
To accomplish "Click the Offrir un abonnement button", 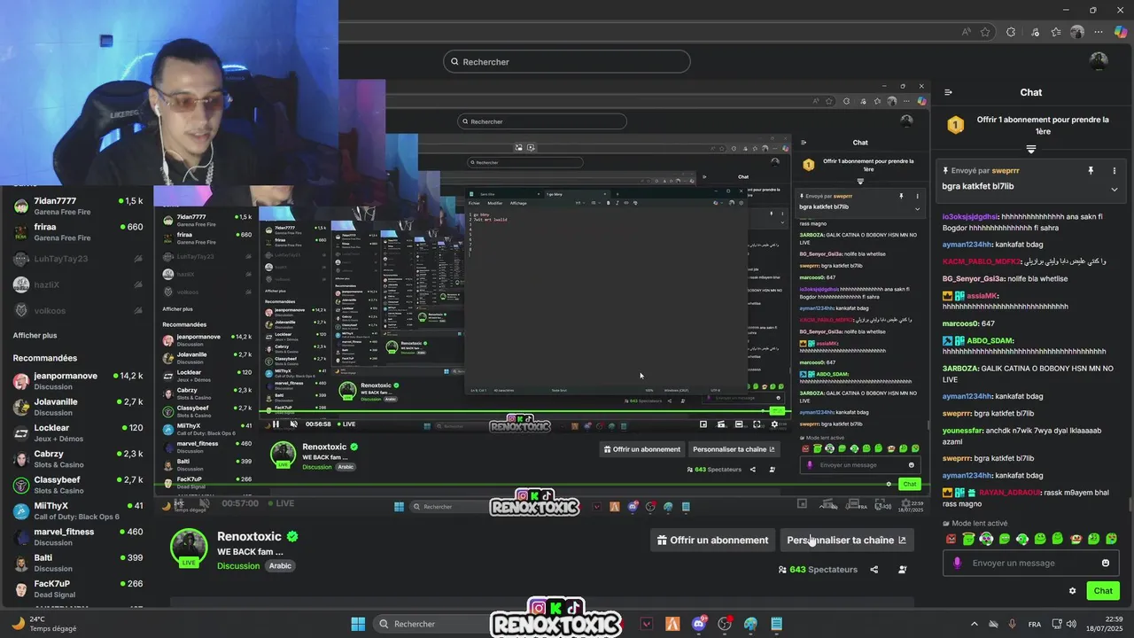I will [x=713, y=540].
